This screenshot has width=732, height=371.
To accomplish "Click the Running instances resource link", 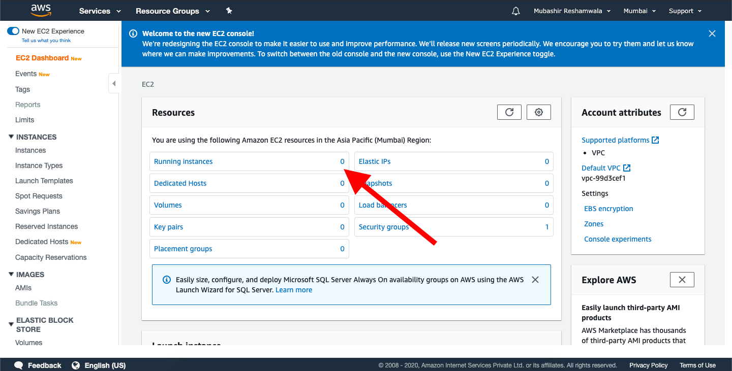I will pyautogui.click(x=184, y=161).
